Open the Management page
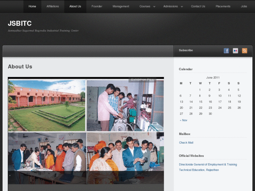 pyautogui.click(x=121, y=6)
